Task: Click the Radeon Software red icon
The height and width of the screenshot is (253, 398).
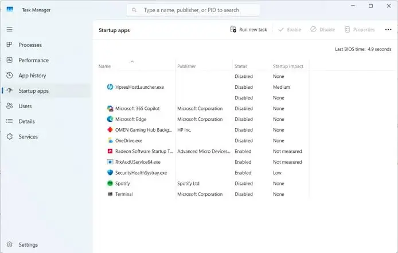Action: pyautogui.click(x=110, y=151)
